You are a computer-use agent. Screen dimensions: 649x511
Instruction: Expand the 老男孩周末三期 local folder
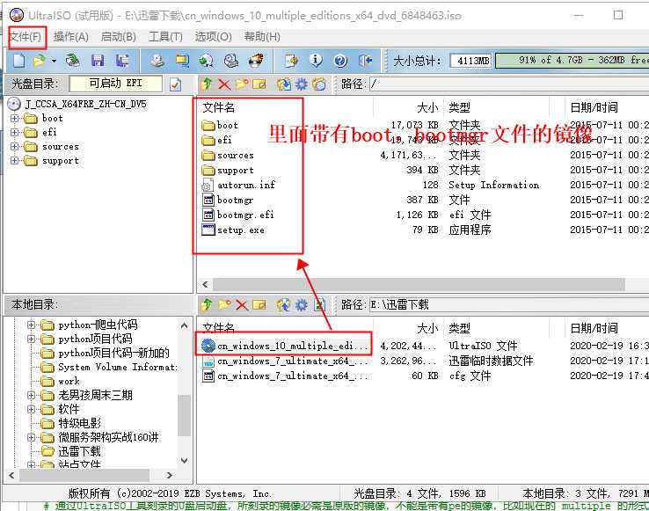[31, 395]
